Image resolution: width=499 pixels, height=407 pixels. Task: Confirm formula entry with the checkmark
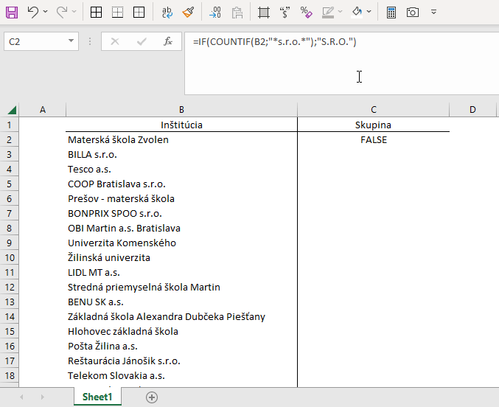[x=142, y=41]
